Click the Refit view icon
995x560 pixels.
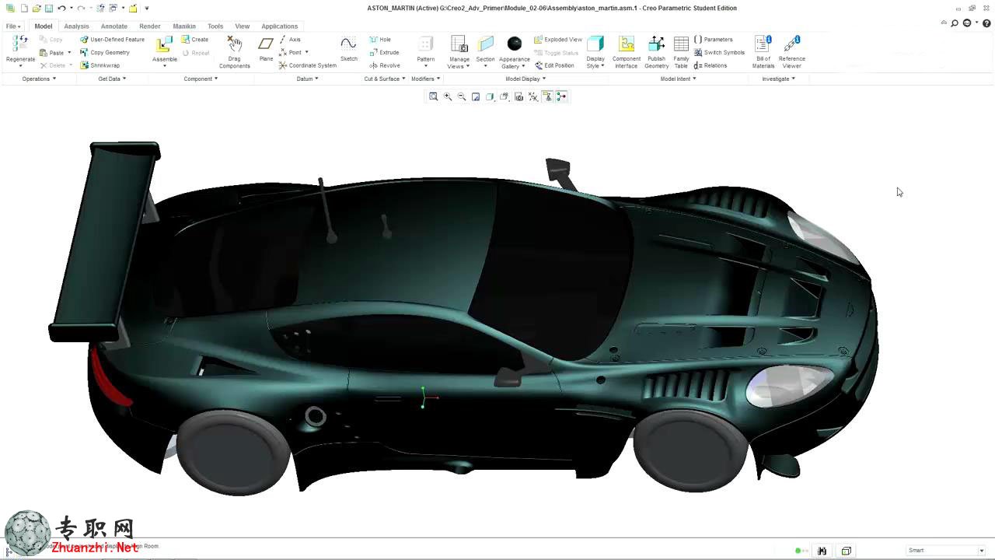click(x=434, y=96)
